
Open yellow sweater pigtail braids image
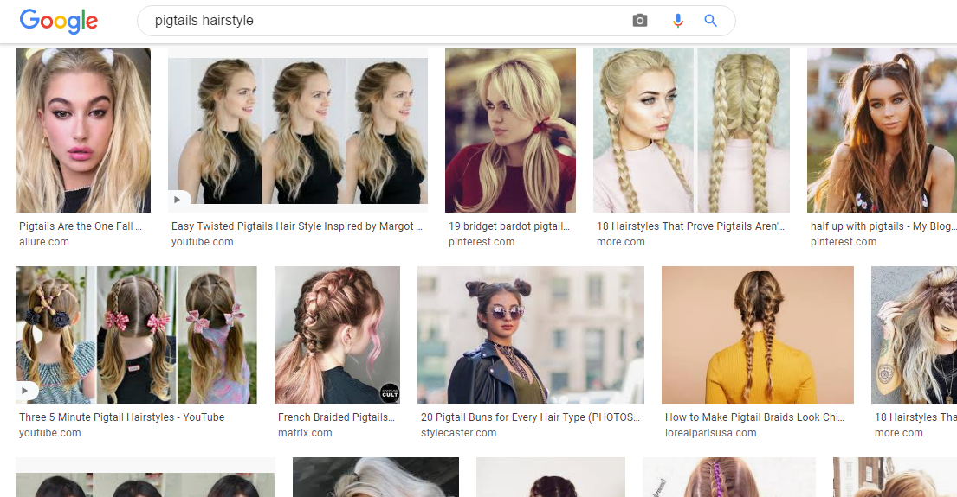coord(758,335)
